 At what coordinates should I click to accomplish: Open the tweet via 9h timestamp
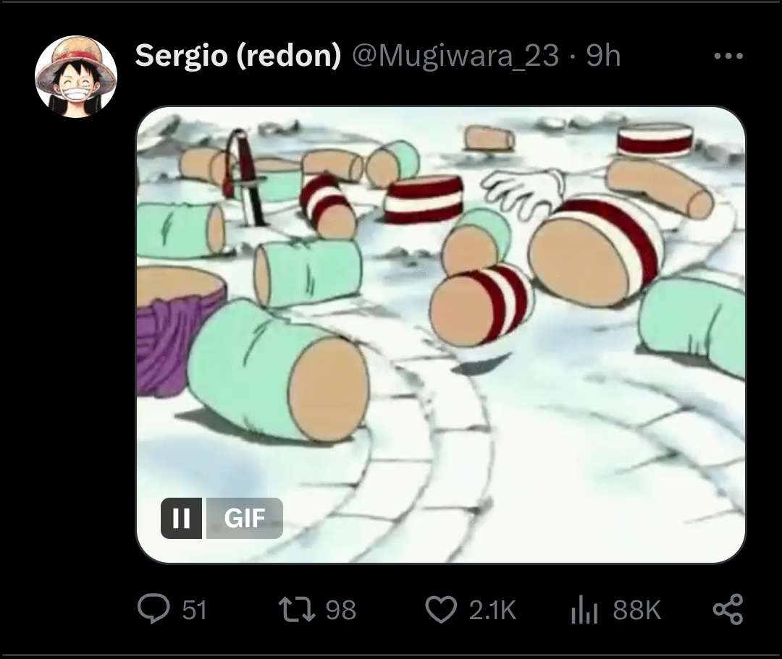click(x=603, y=56)
